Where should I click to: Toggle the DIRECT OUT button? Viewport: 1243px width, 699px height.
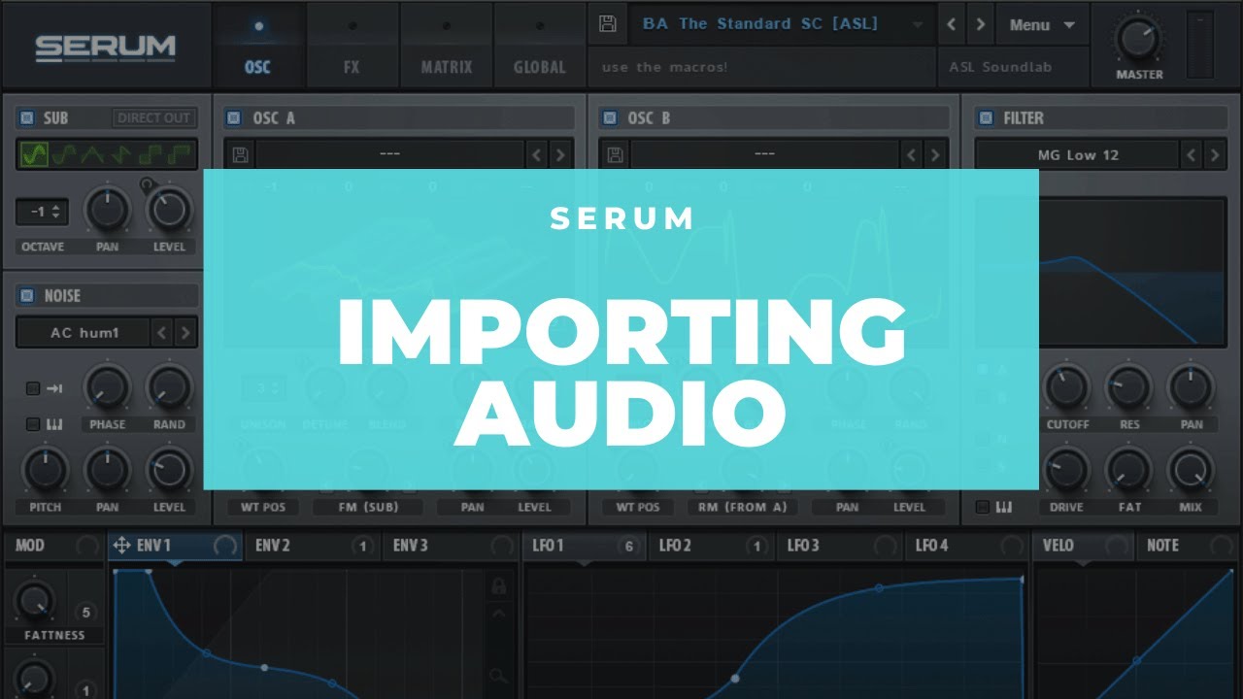(x=154, y=118)
